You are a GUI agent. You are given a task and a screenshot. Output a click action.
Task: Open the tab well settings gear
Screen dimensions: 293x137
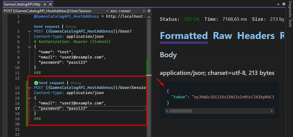284,4
